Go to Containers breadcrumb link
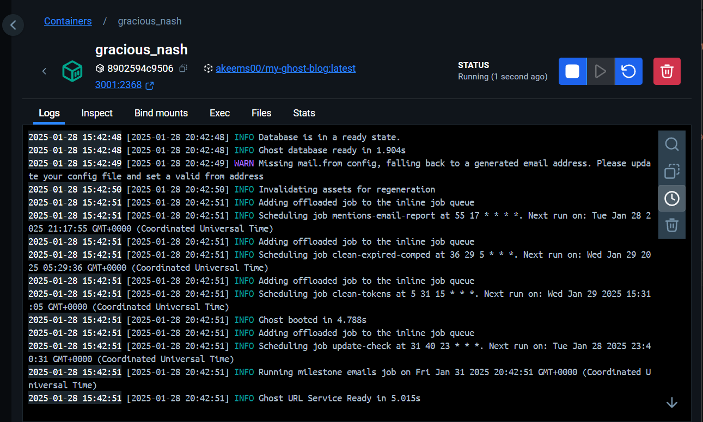This screenshot has height=422, width=703. [x=68, y=21]
